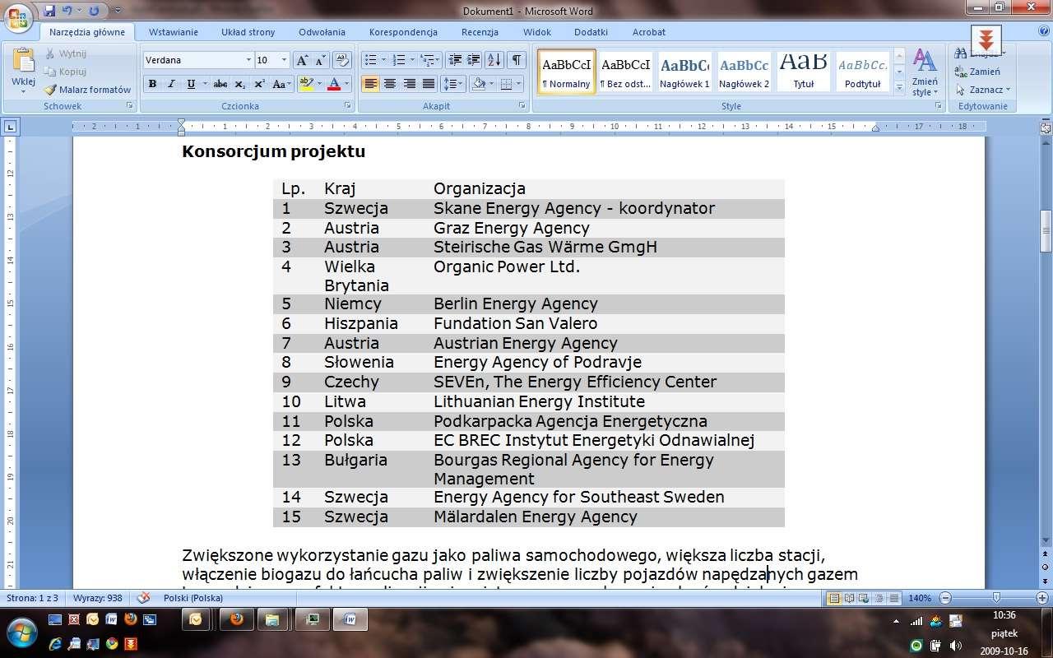Click the subscript icon

[x=239, y=84]
